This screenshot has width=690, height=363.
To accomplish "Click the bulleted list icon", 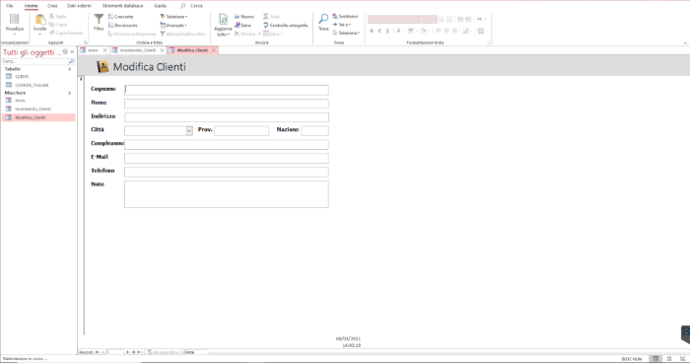I will coord(441,20).
